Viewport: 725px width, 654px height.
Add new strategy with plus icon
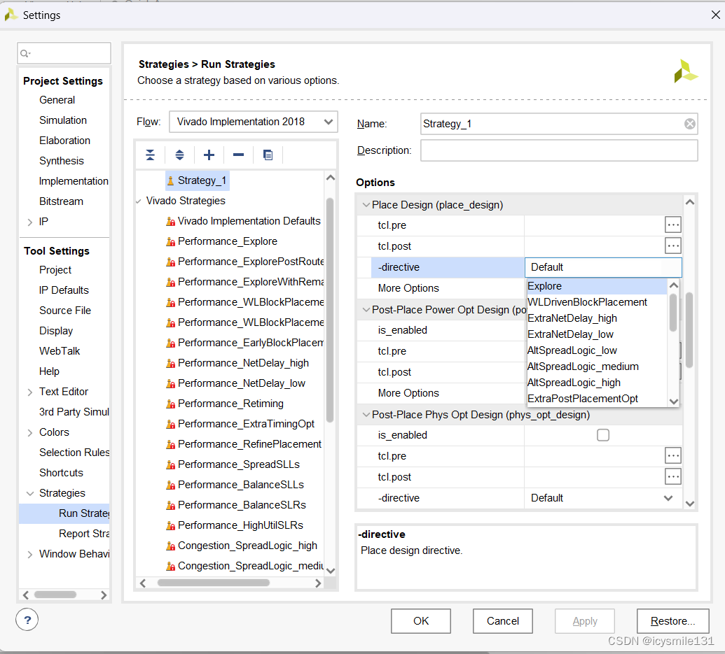click(x=209, y=155)
